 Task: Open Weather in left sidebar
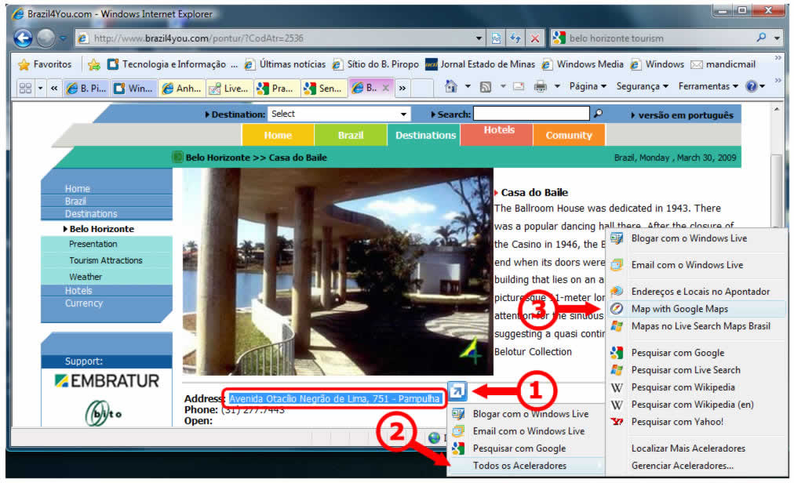point(85,277)
